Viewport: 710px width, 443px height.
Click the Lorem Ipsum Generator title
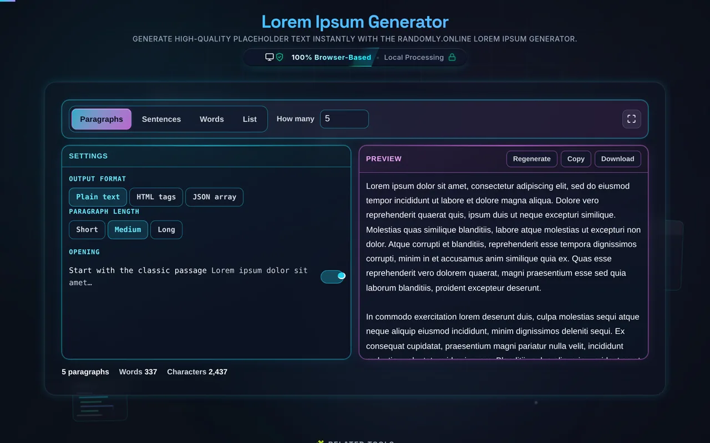pos(355,22)
